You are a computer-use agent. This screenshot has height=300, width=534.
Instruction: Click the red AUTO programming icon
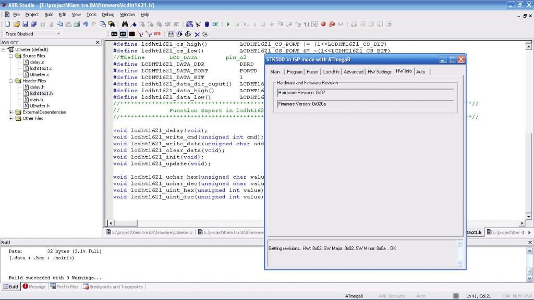pyautogui.click(x=157, y=34)
